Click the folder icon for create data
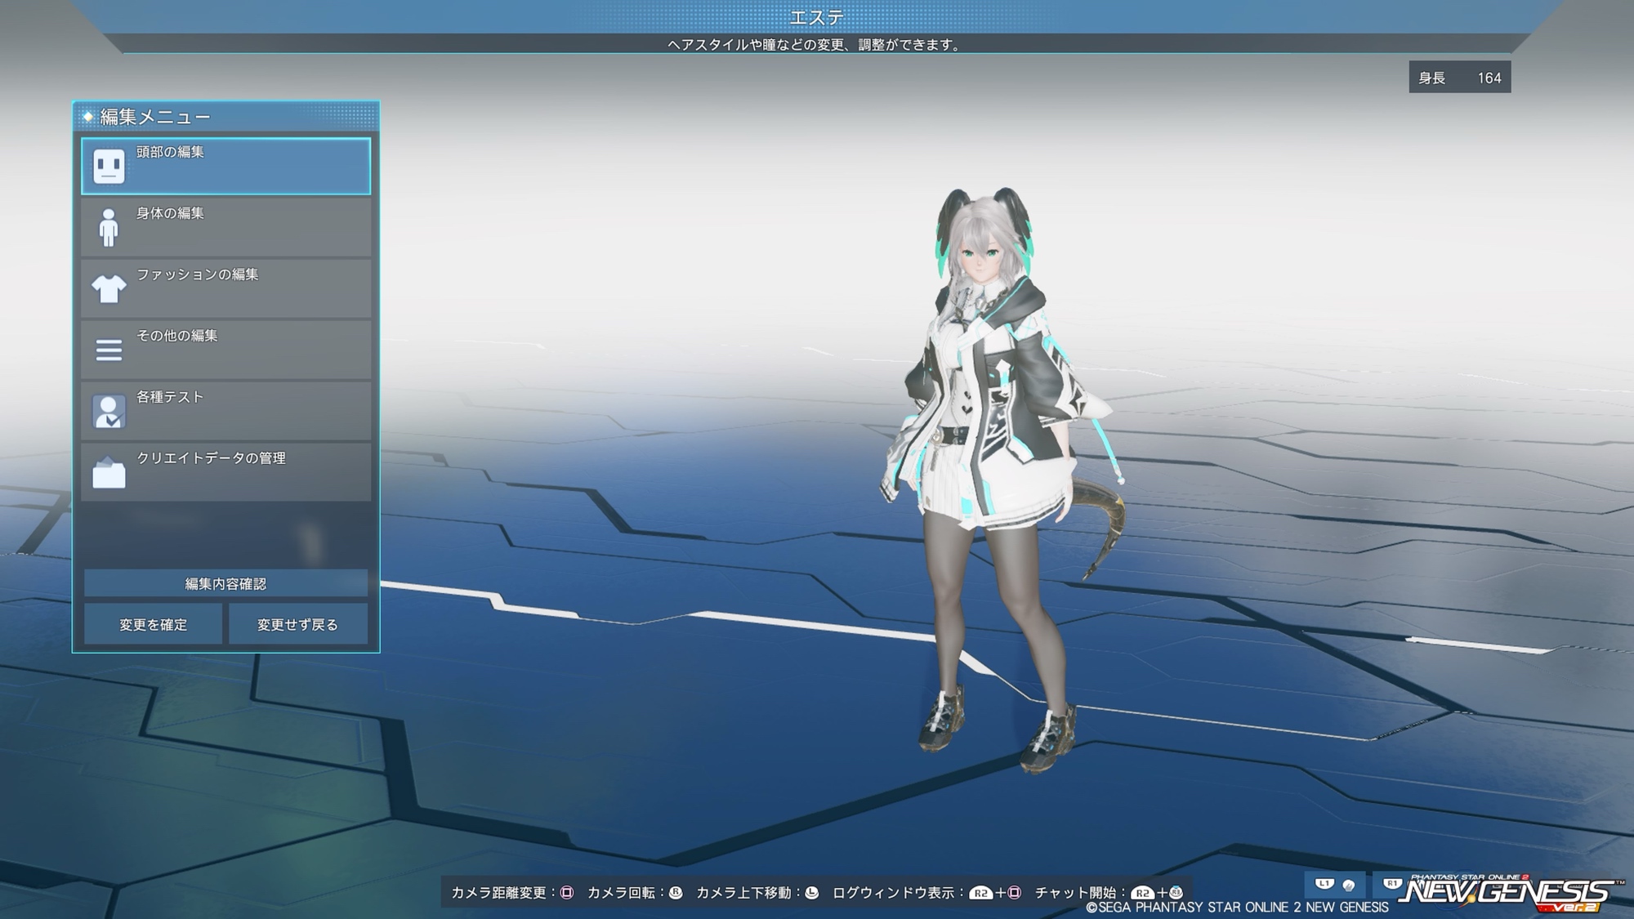The width and height of the screenshot is (1634, 919). click(109, 473)
